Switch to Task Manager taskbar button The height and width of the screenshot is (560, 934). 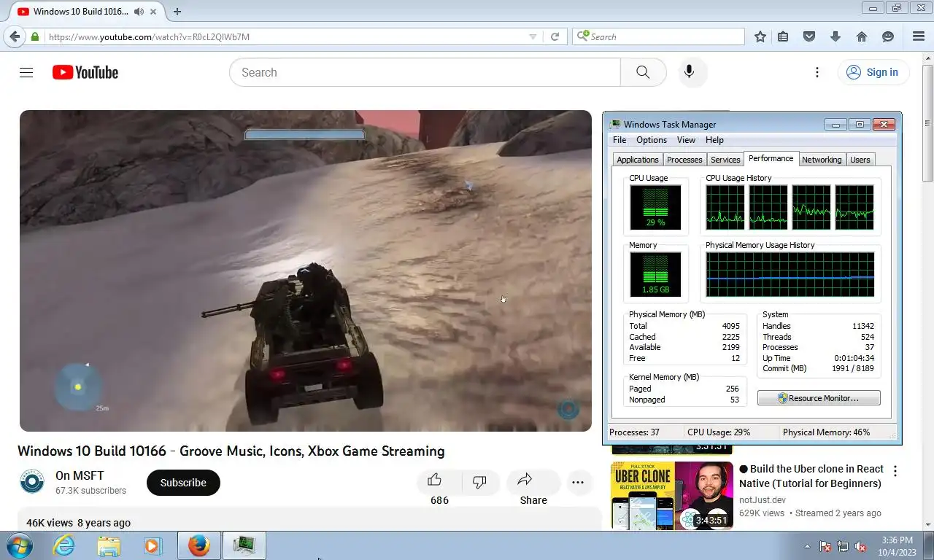pos(244,545)
